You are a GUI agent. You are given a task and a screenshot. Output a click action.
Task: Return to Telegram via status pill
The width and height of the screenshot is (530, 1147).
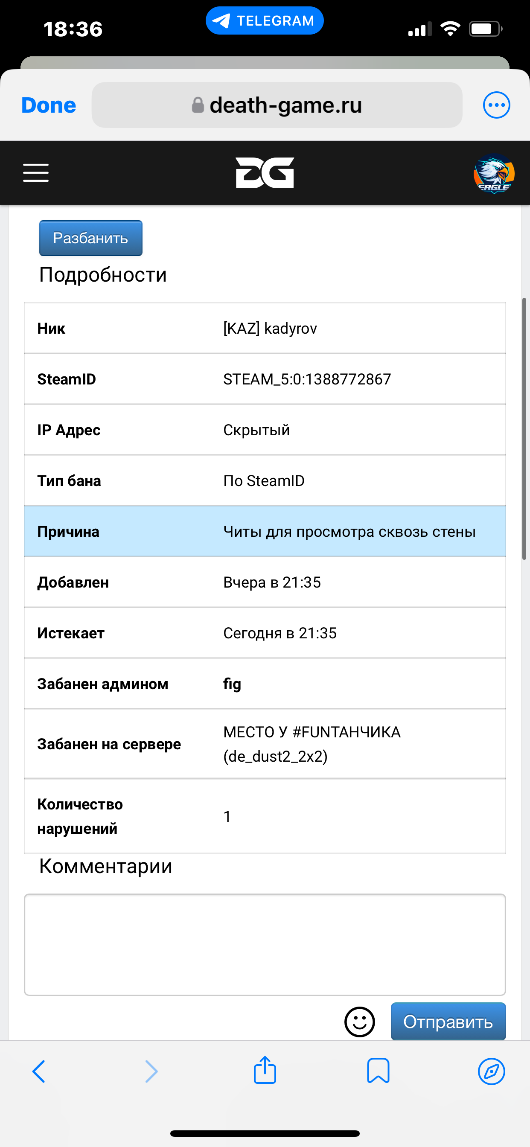tap(265, 20)
